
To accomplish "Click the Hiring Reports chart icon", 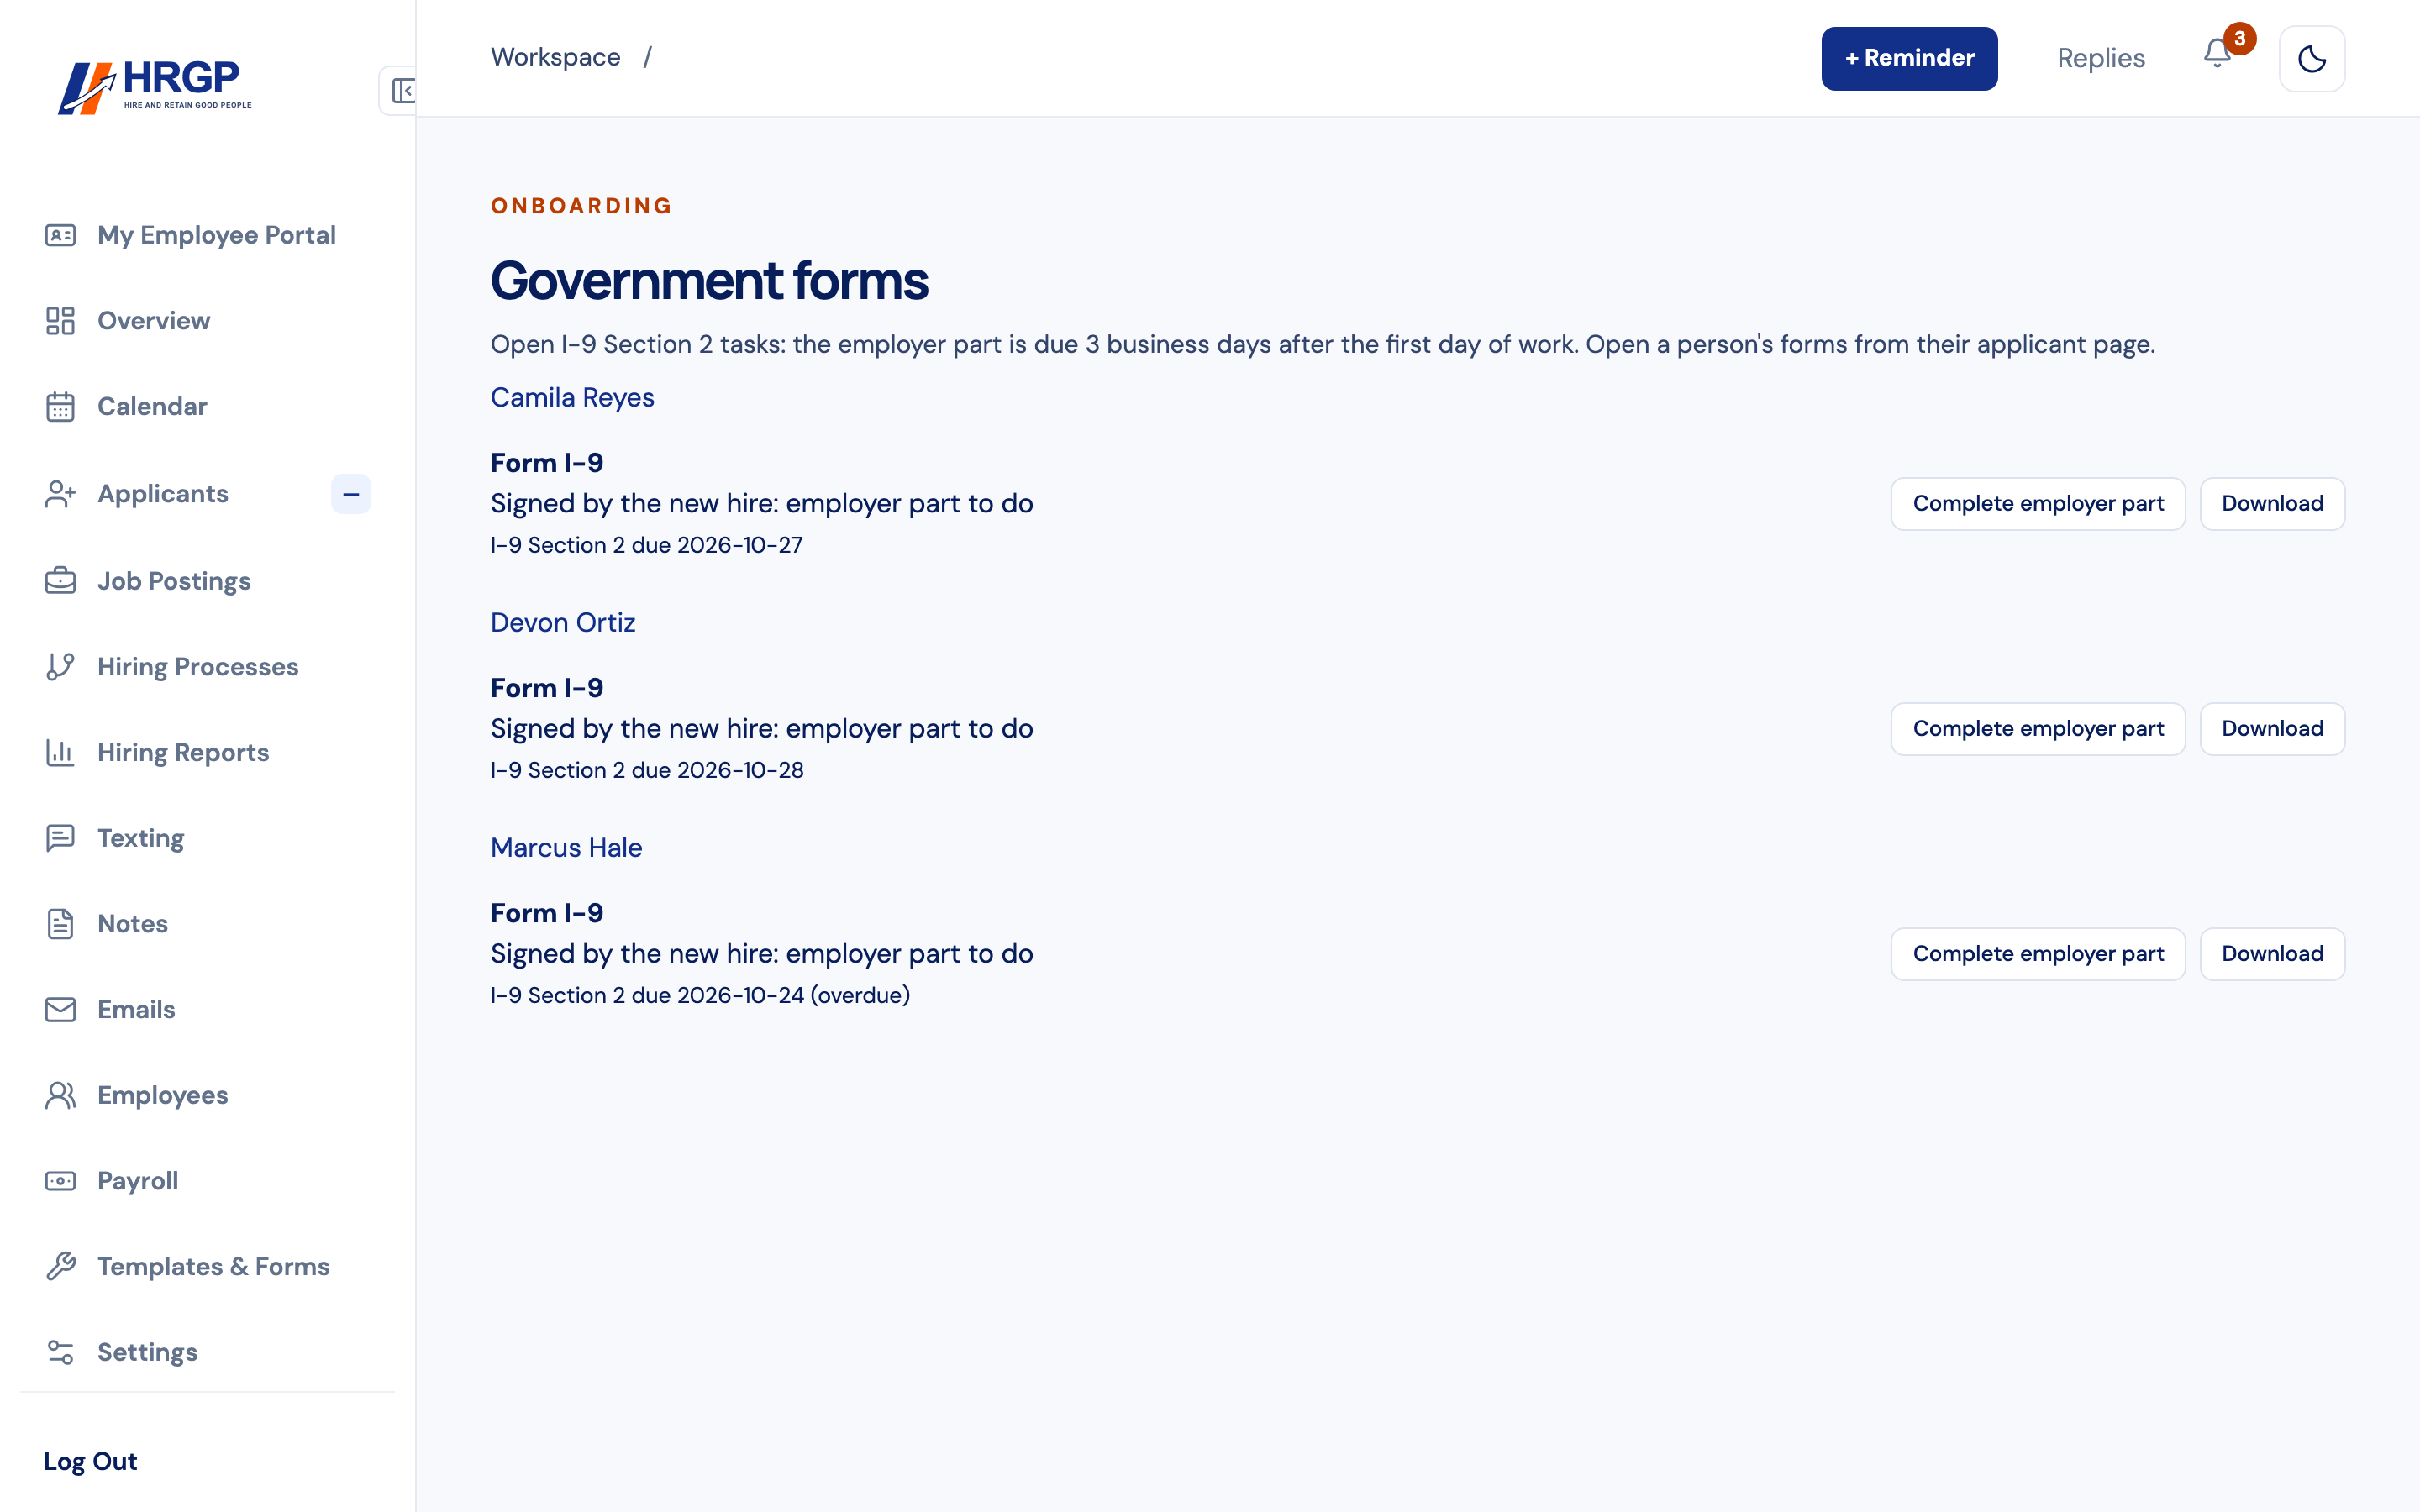I will pos(60,753).
